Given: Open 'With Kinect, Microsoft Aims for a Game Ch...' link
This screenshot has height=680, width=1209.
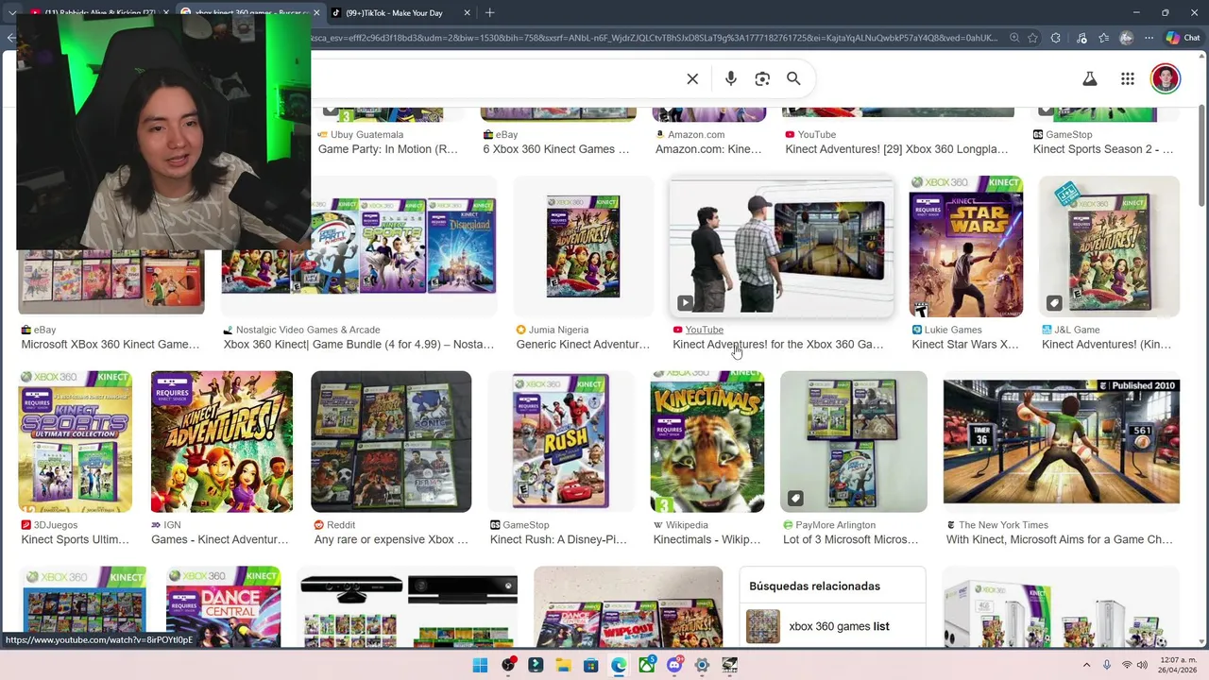Looking at the screenshot, I should pyautogui.click(x=1060, y=539).
